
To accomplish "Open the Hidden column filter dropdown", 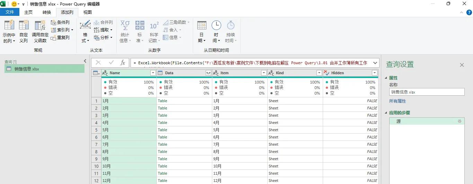I will coord(374,73).
